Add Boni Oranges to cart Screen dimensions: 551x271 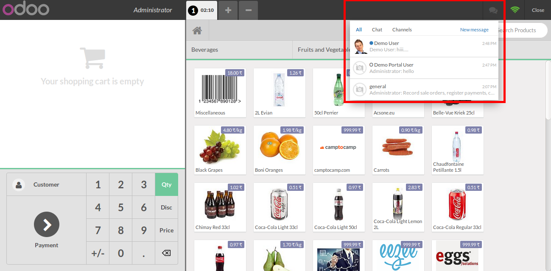pos(279,150)
